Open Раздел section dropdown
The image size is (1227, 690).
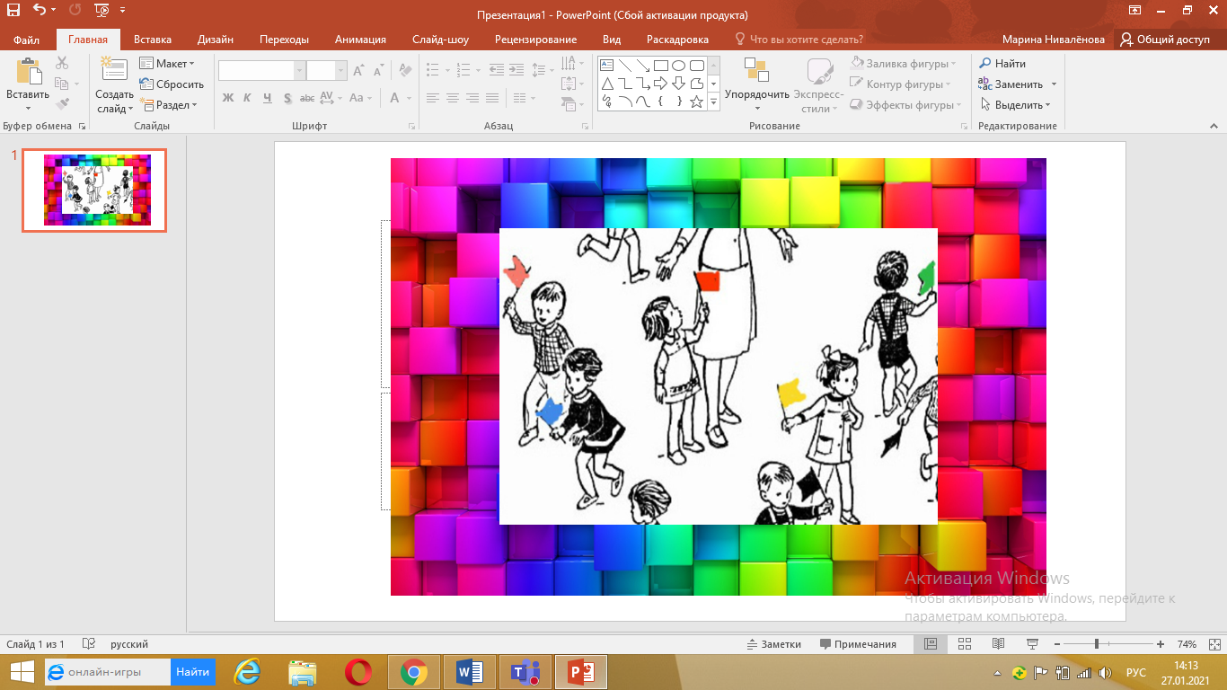pos(168,104)
